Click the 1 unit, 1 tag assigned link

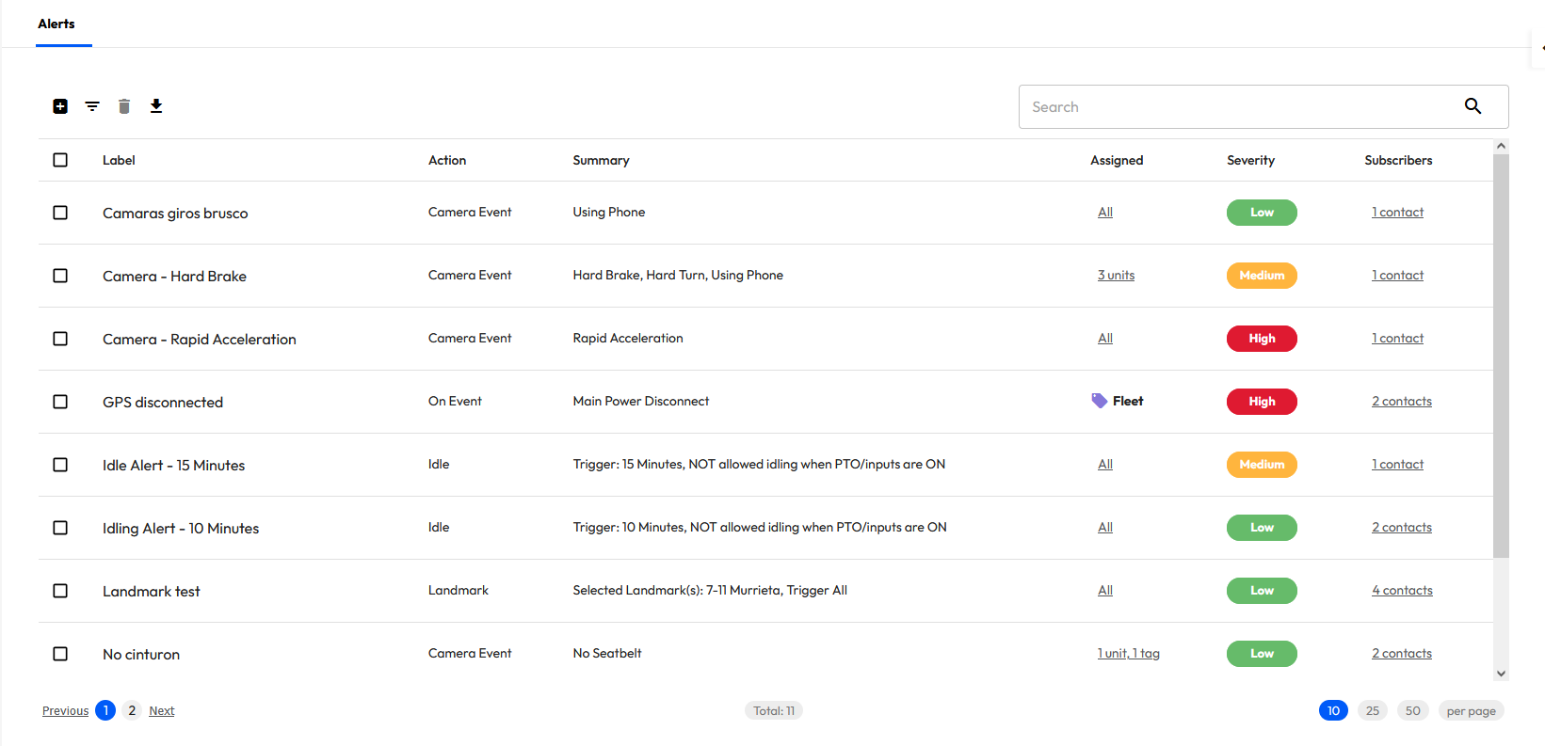(1128, 654)
